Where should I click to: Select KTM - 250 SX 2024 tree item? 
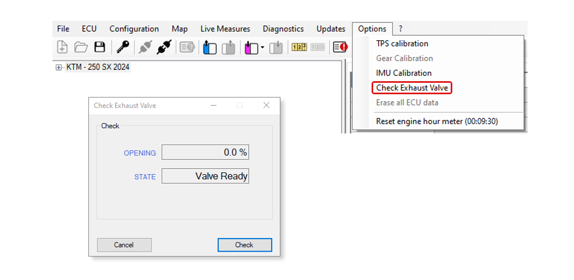(98, 67)
